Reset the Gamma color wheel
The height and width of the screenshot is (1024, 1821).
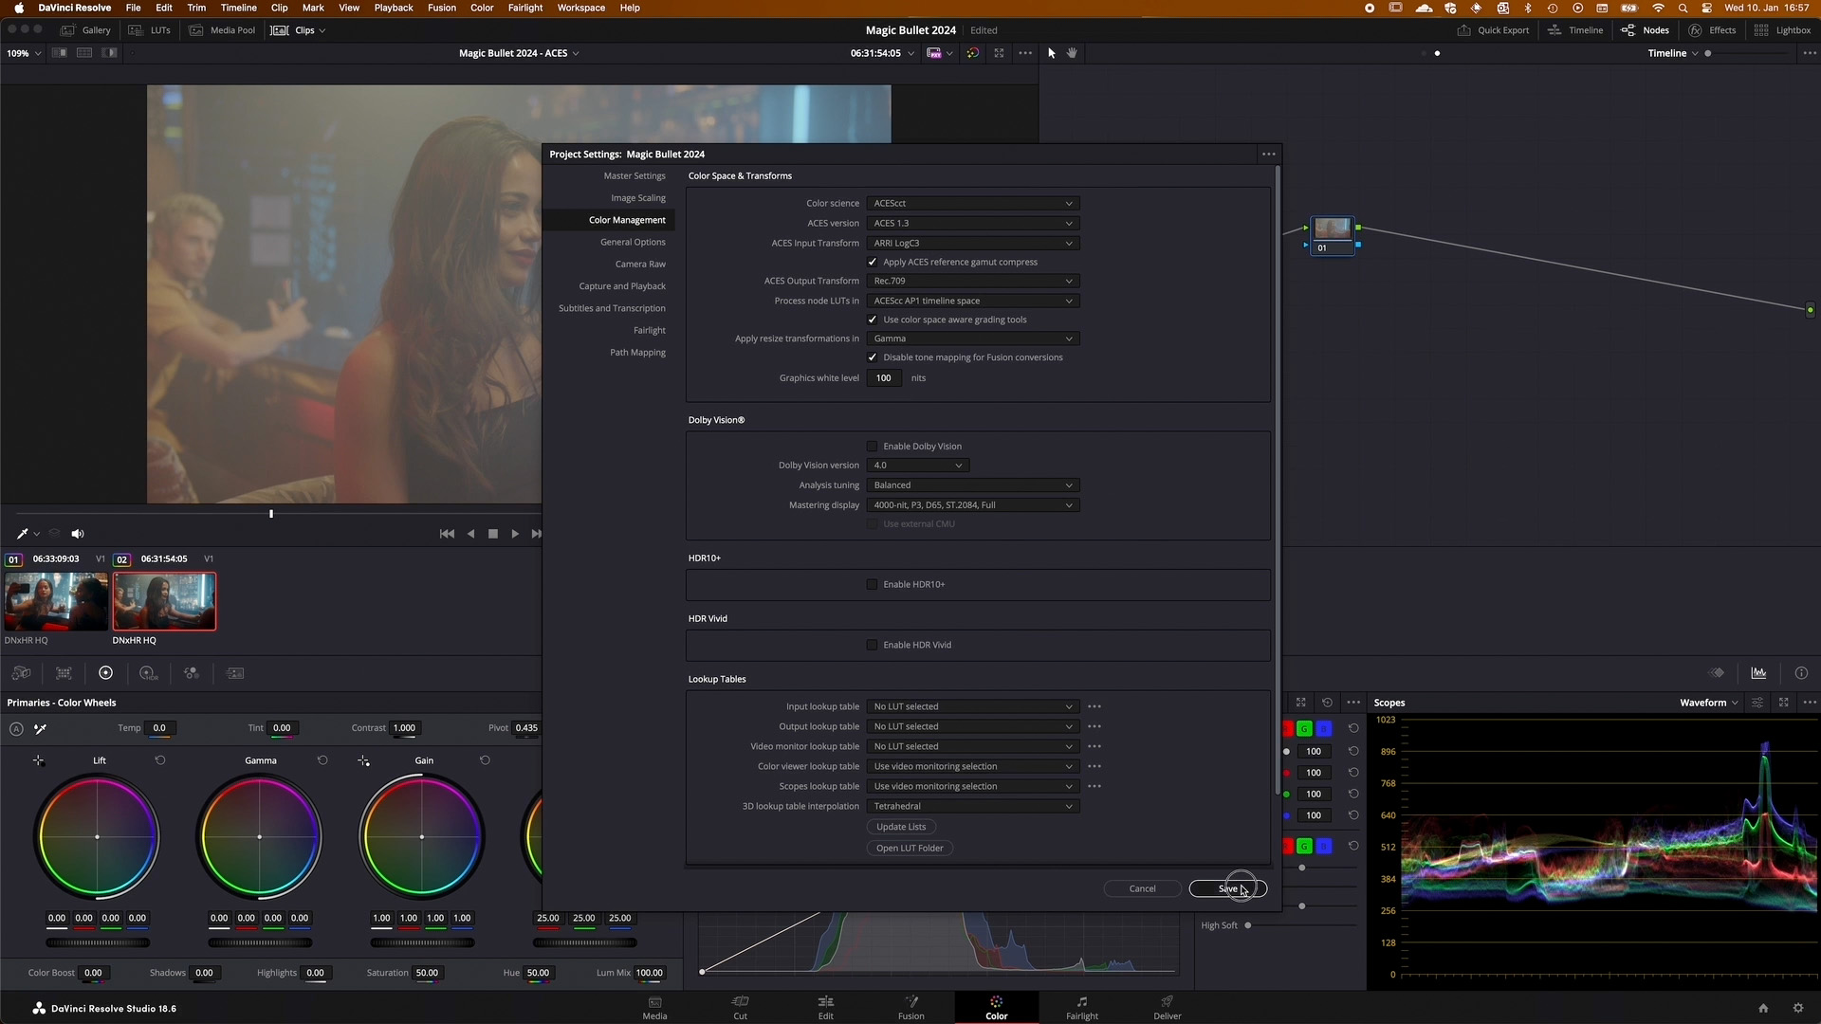pos(322,760)
